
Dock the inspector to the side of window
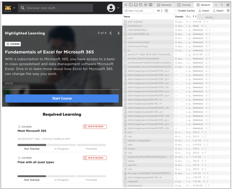pyautogui.click(x=131, y=5)
